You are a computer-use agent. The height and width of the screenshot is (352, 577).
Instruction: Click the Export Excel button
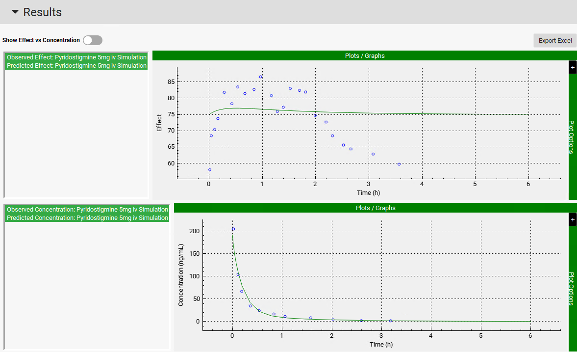coord(555,41)
